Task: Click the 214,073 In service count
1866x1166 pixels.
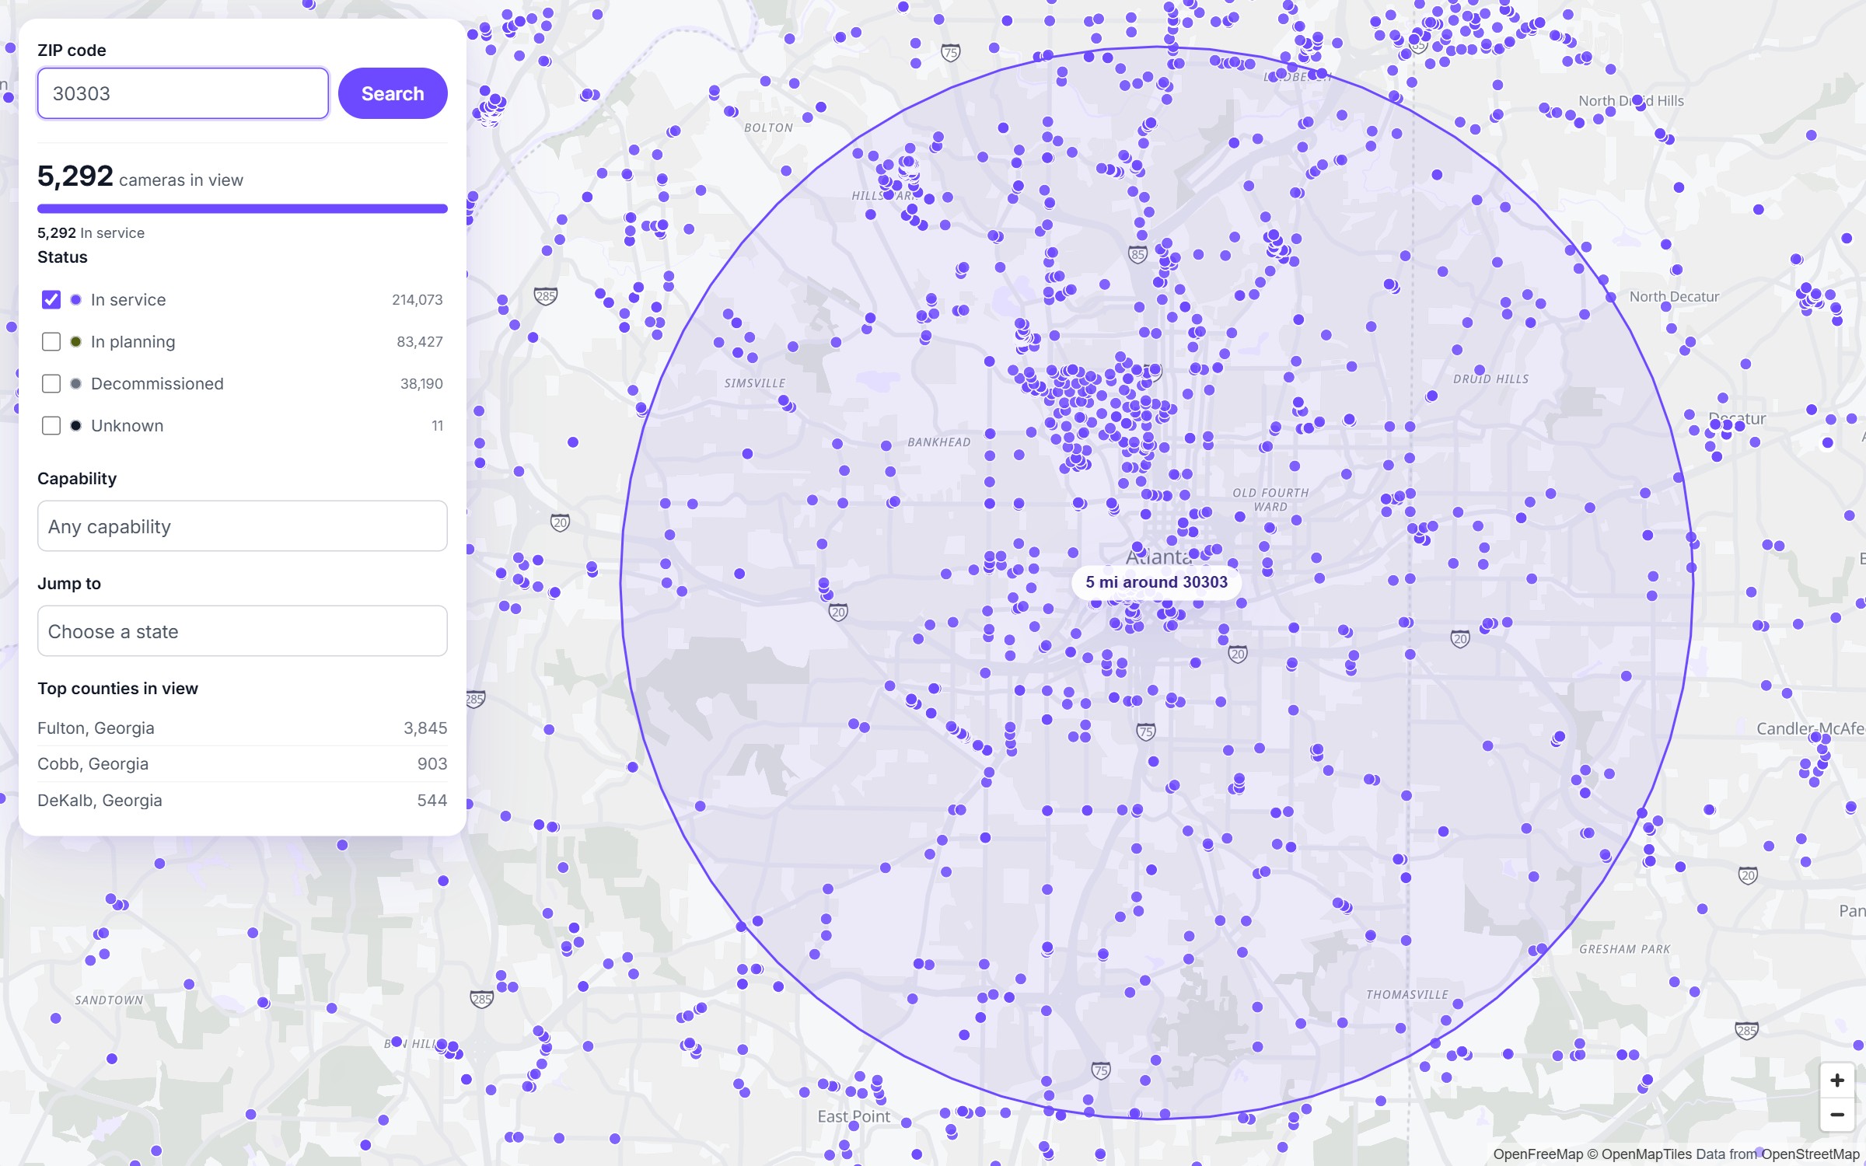Action: pyautogui.click(x=418, y=300)
